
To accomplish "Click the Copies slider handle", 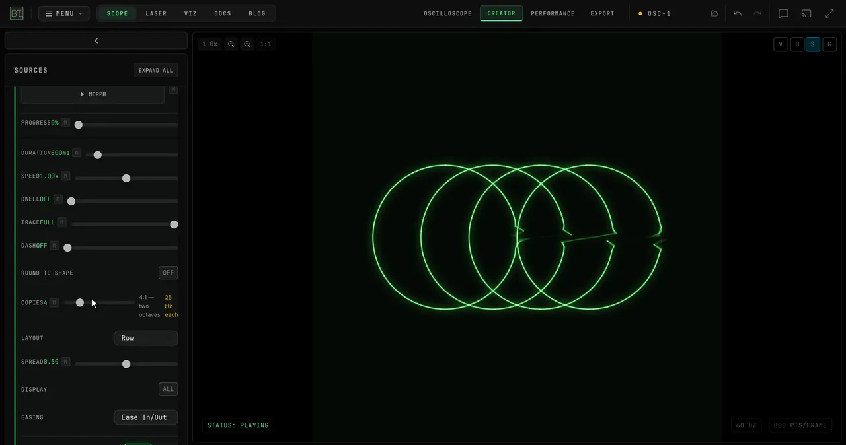I will 80,302.
